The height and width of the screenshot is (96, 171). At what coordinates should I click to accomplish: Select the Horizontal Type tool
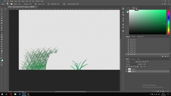(2, 44)
